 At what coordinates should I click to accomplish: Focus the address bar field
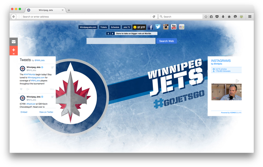tap(87, 17)
